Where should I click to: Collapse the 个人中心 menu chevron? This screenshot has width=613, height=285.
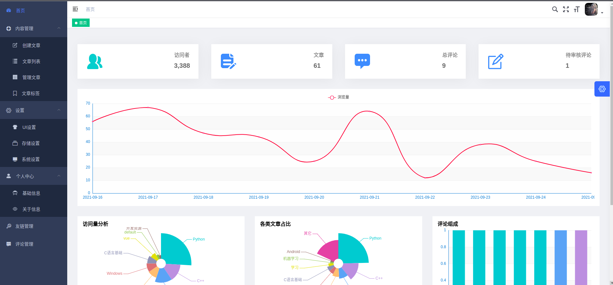point(59,176)
